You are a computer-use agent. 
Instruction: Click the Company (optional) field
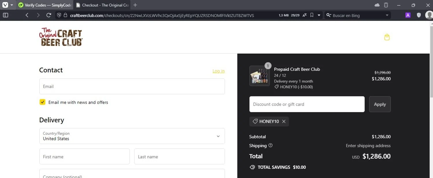point(132,174)
